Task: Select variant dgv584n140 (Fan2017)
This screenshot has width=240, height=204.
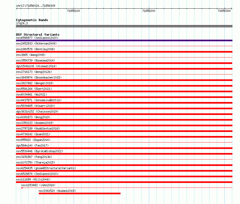Action: point(32,145)
